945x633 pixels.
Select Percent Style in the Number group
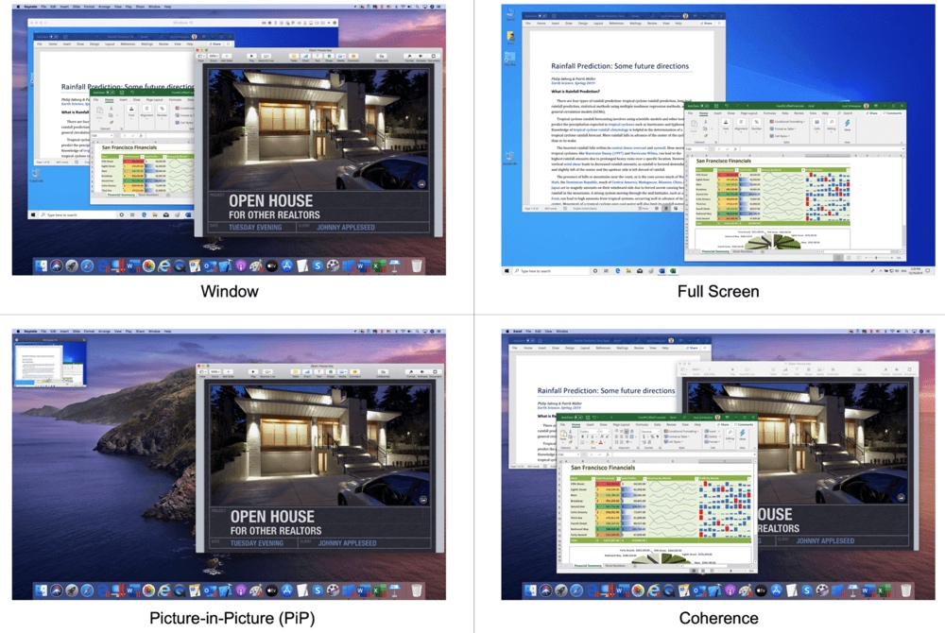pos(650,437)
